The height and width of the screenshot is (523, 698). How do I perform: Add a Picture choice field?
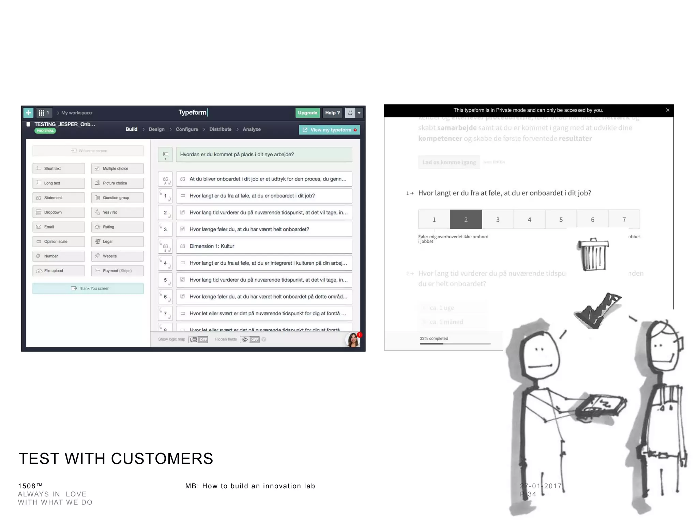pos(117,183)
